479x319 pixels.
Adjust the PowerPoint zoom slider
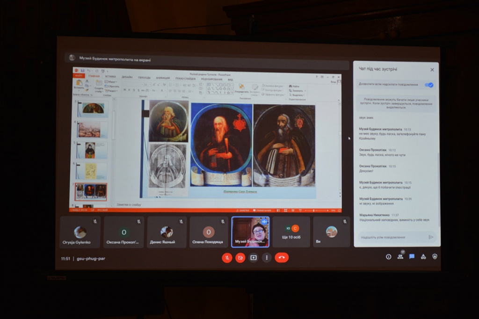[x=317, y=210]
